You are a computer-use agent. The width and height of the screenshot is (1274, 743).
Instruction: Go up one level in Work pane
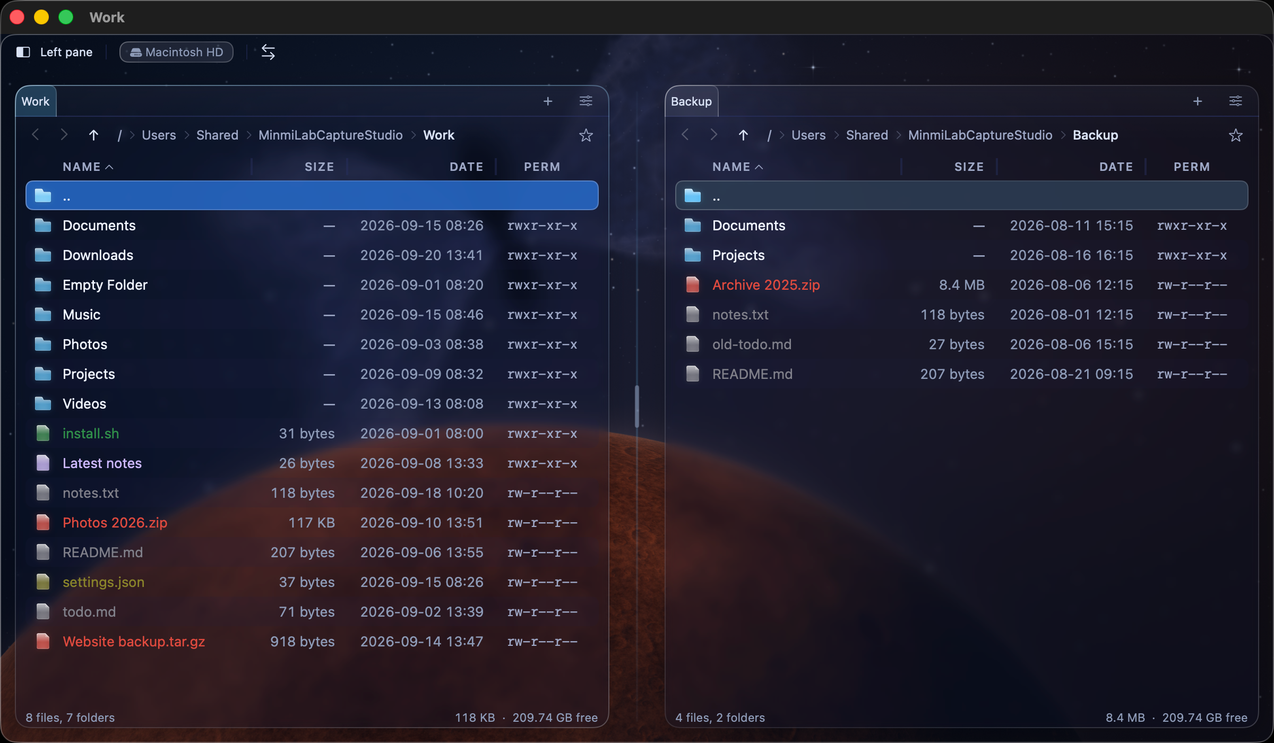[93, 135]
